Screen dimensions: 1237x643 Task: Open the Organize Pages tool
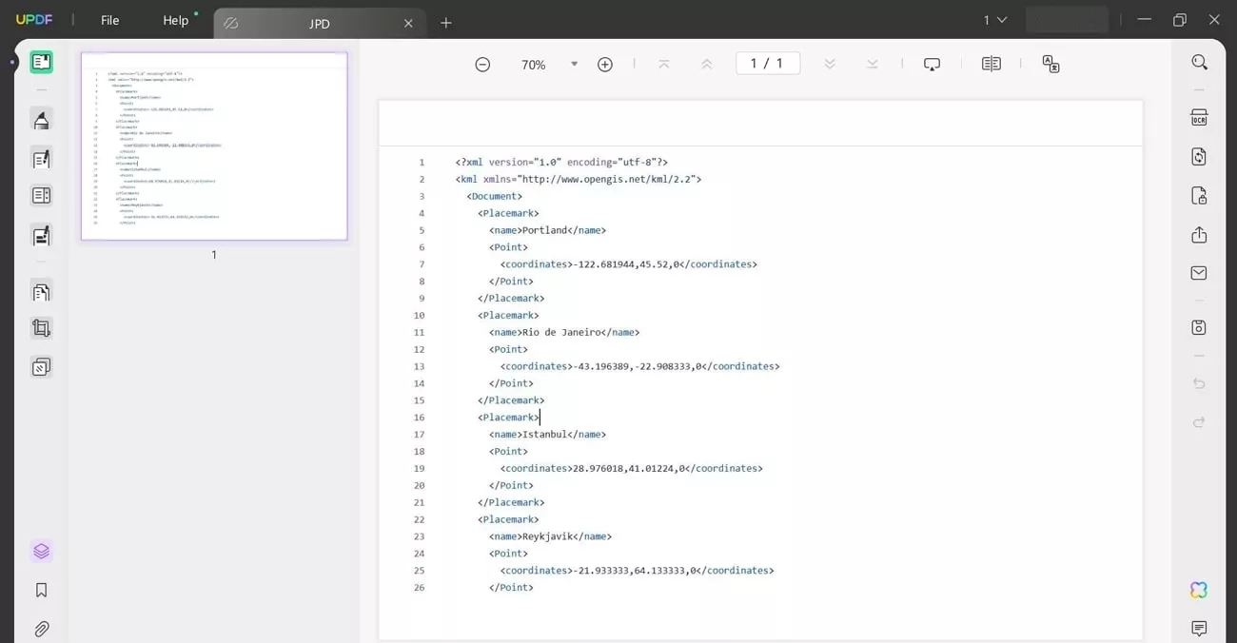coord(41,292)
